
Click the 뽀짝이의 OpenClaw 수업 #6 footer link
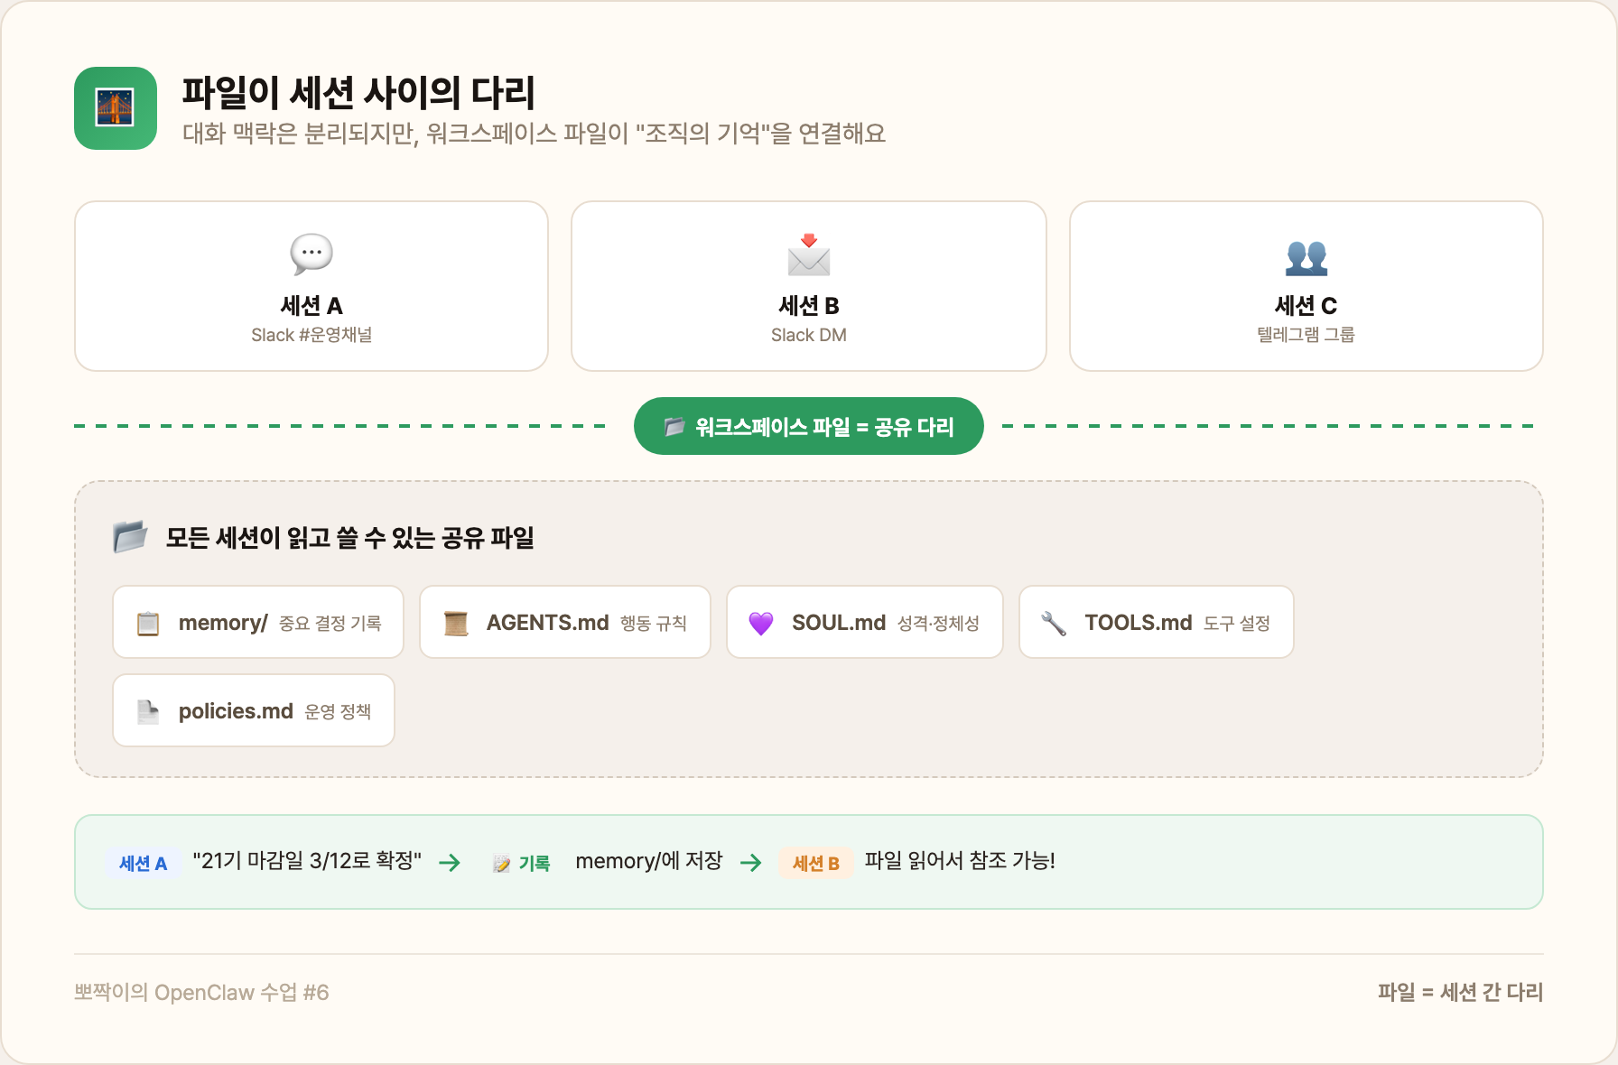point(200,992)
